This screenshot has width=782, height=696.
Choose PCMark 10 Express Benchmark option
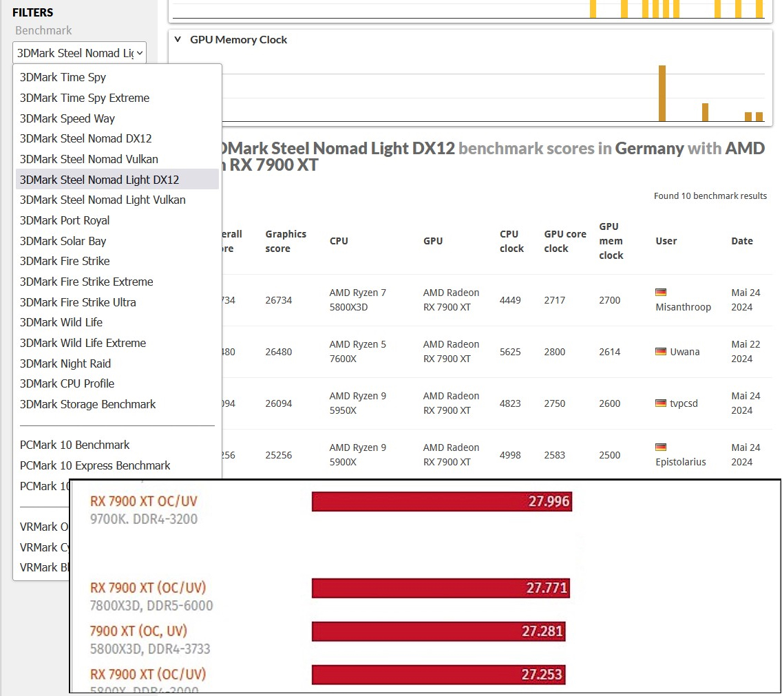(x=95, y=465)
